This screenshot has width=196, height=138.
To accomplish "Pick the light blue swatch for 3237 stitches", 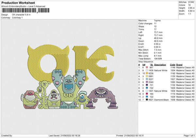I will tap(147, 79).
